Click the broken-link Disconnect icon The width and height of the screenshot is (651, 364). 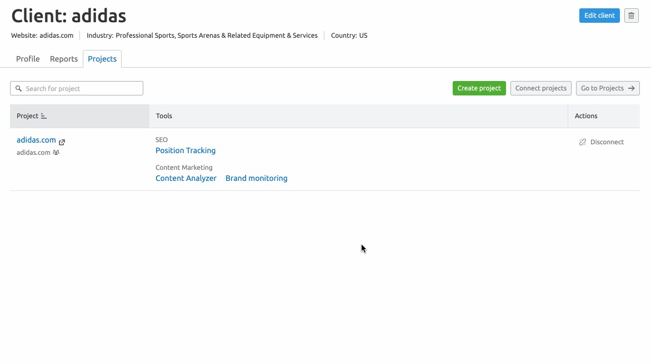click(582, 142)
